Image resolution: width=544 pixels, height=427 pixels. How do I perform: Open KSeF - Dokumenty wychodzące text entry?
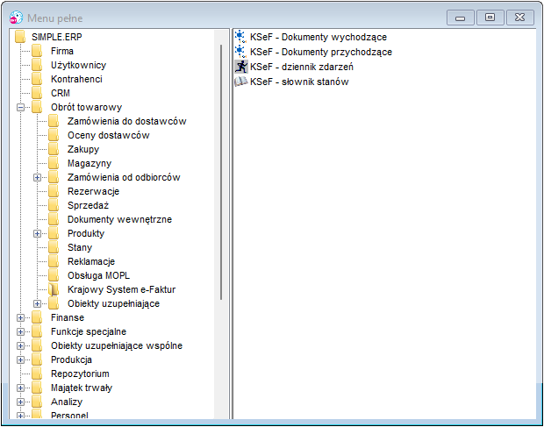click(x=319, y=37)
